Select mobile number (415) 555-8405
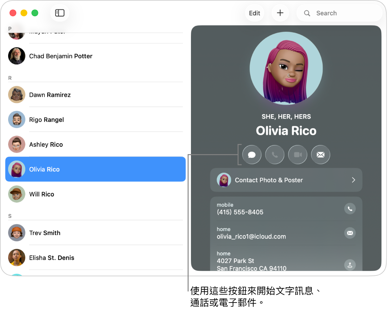This screenshot has width=388, height=310. 240,212
